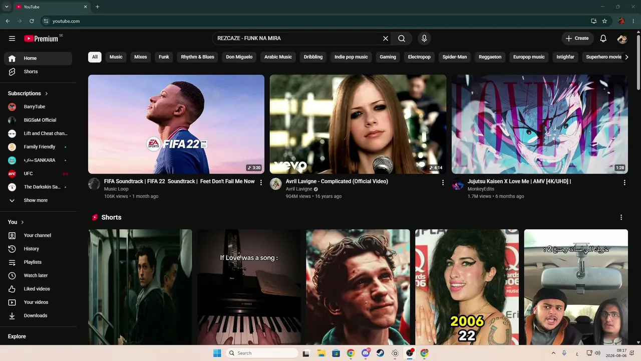Click the Music Loop channel name

[x=116, y=189]
